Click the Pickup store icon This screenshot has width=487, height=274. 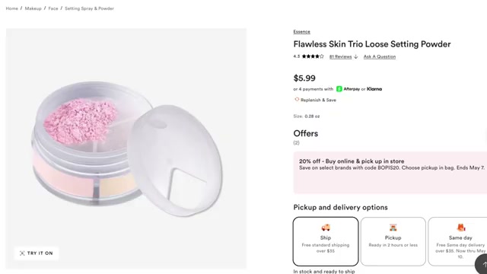[393, 228]
